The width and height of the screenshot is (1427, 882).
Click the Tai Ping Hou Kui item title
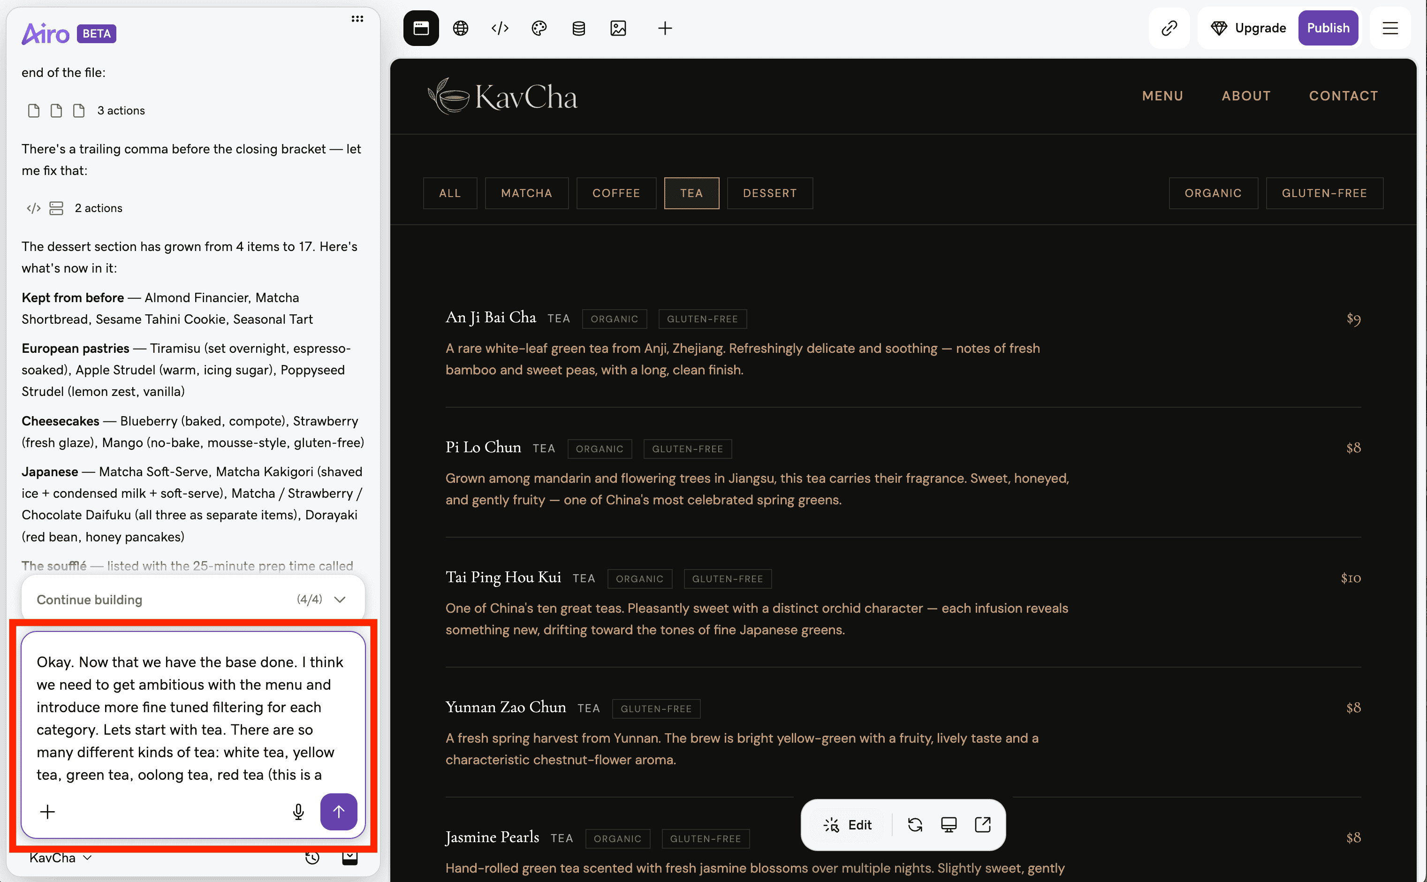(x=503, y=578)
